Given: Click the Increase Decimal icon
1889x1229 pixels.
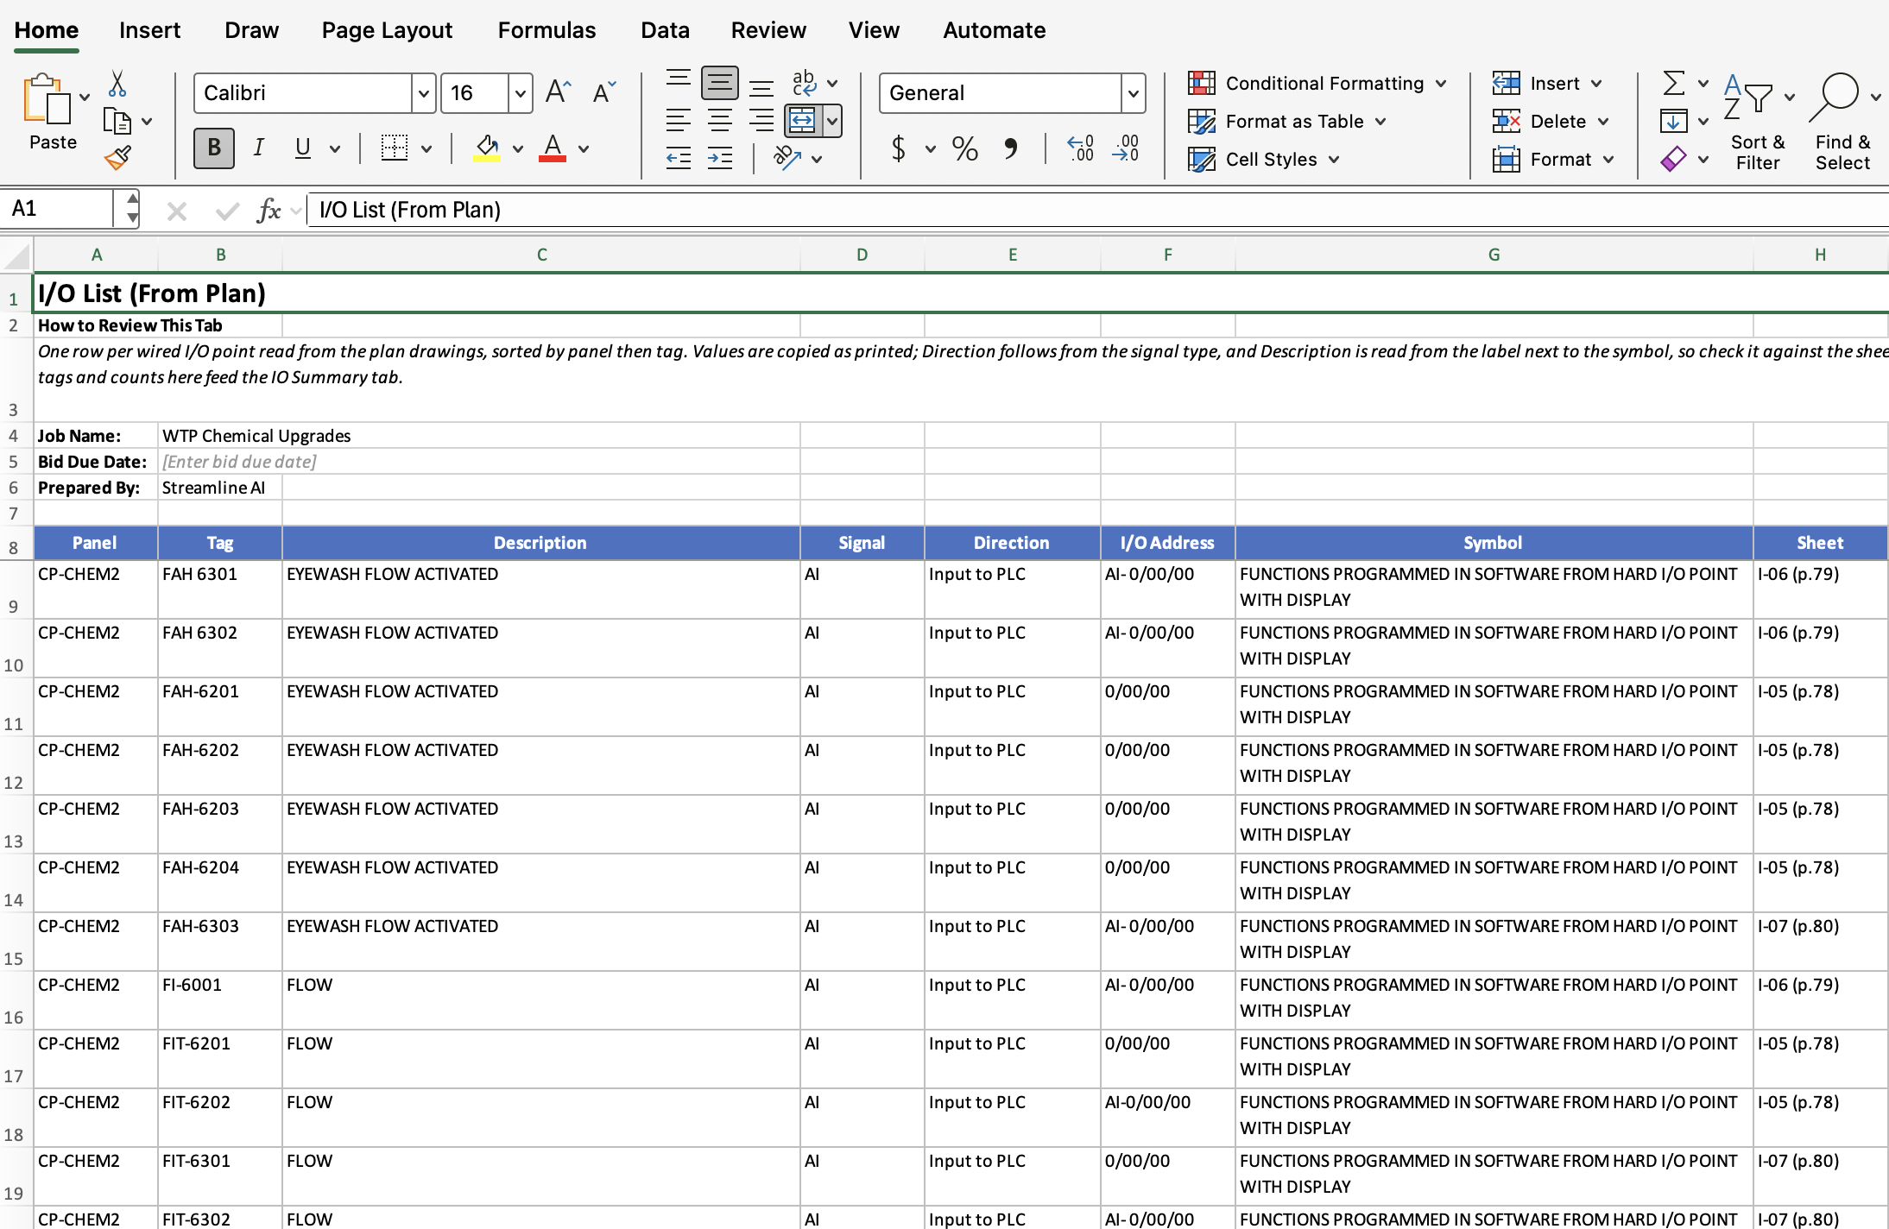Looking at the screenshot, I should [x=1080, y=148].
